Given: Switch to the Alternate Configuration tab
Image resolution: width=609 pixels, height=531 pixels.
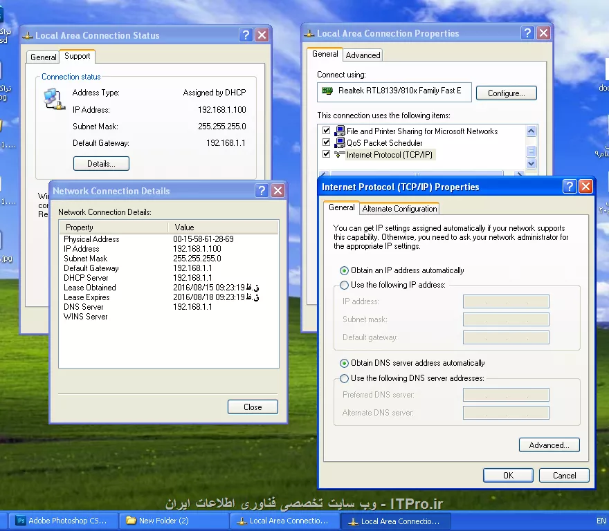Looking at the screenshot, I should (399, 208).
